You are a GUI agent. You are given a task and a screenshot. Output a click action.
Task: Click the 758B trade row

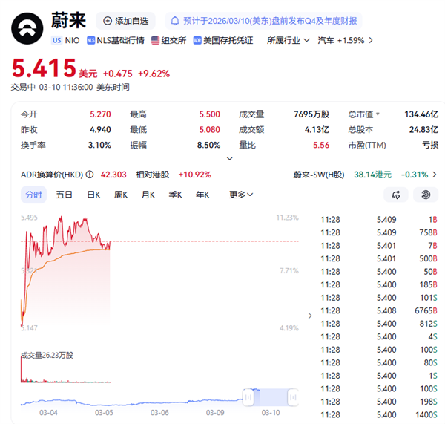click(379, 232)
